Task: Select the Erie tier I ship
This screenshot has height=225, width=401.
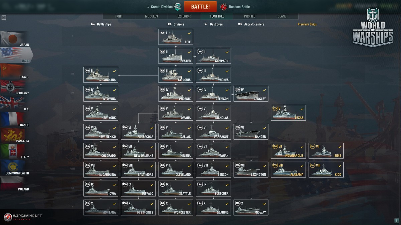Action: [176, 37]
